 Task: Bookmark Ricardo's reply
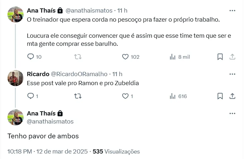220,96
